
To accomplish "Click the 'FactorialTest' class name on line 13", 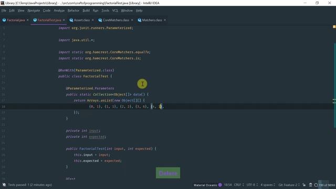I will click(x=96, y=76).
